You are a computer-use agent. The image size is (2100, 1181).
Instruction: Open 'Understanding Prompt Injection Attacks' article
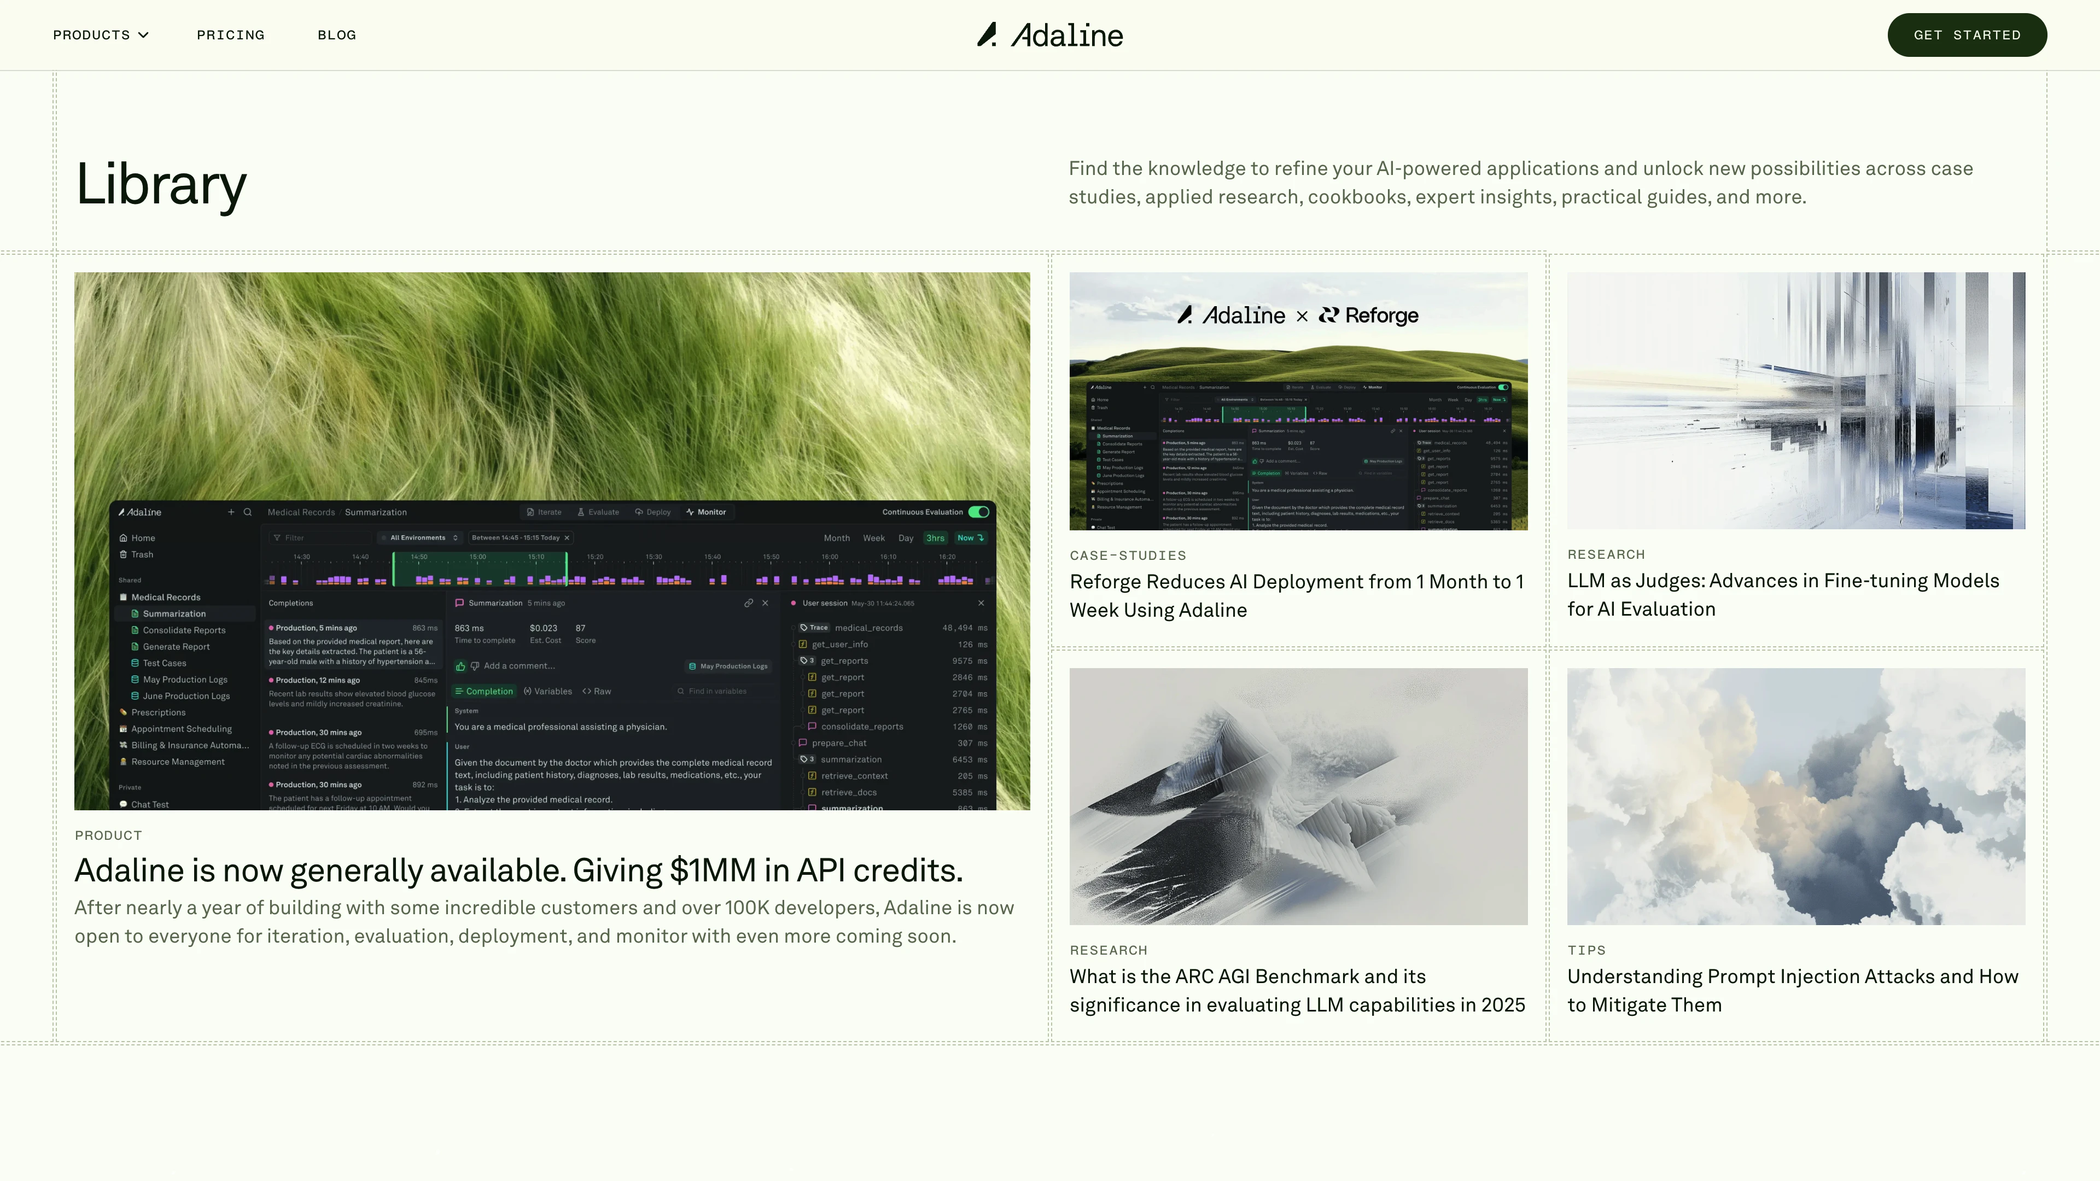click(x=1793, y=990)
